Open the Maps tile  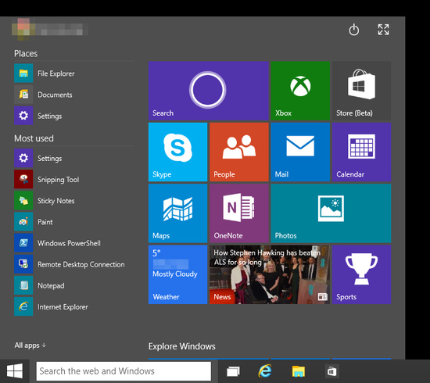click(177, 213)
